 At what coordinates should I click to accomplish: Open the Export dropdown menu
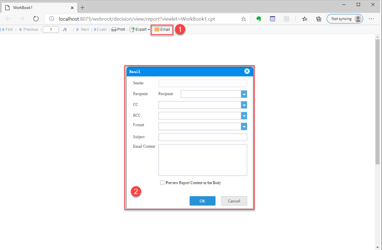click(140, 30)
